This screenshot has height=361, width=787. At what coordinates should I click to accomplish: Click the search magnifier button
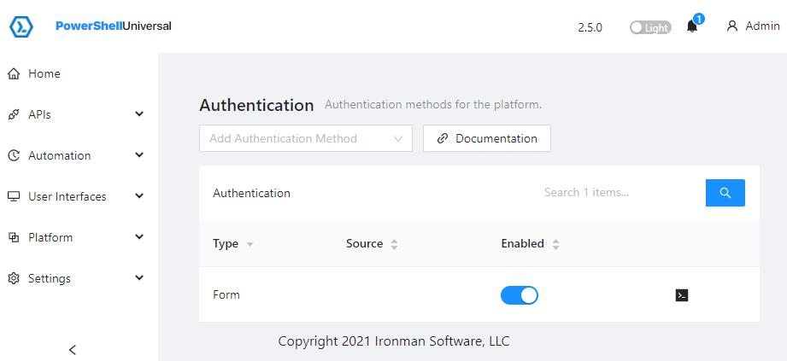[725, 193]
